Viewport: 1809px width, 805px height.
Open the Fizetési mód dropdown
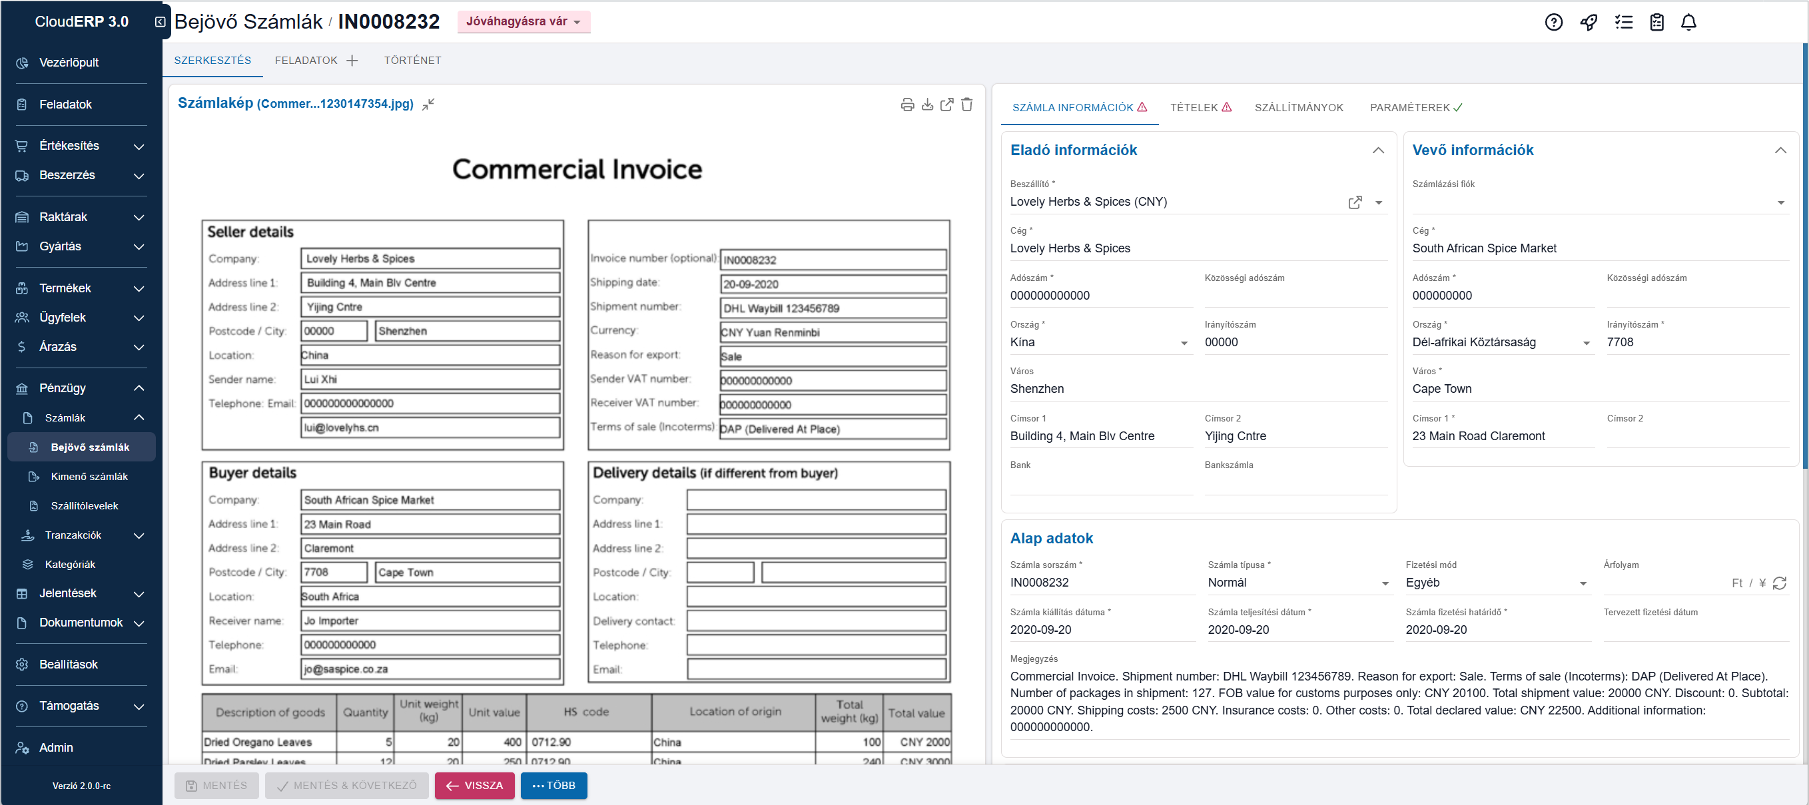click(x=1496, y=583)
